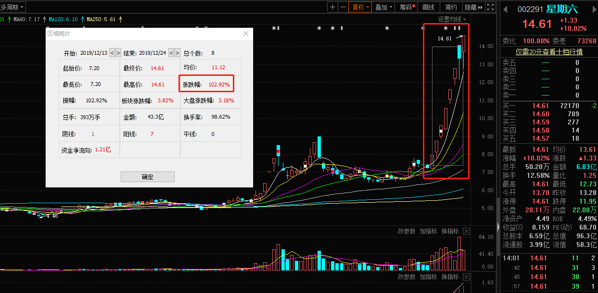Collapse the right-side quote panel arrow
The image size is (598, 293).
click(x=497, y=226)
